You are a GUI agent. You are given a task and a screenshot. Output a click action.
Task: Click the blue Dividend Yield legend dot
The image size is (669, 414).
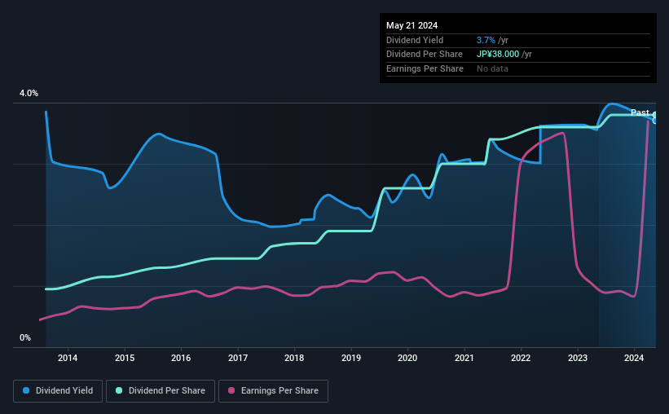[x=26, y=390]
